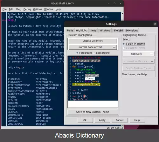159x142 pixels.
Task: Click the 'string' sample text
Action: click(90, 72)
